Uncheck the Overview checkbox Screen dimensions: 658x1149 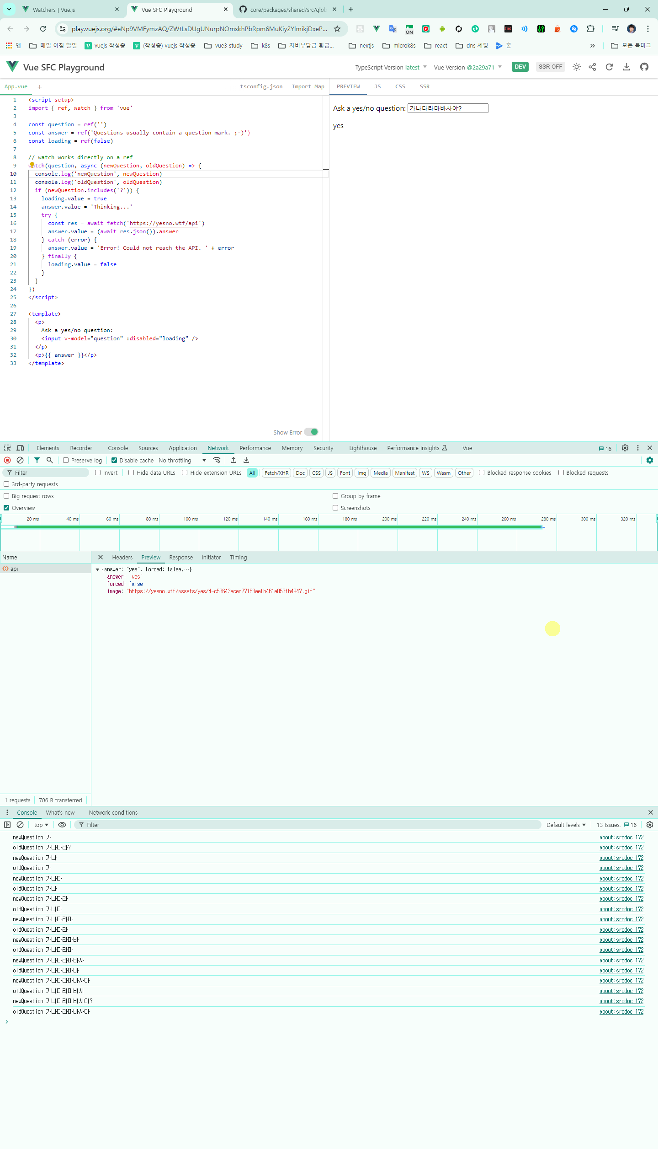point(6,508)
